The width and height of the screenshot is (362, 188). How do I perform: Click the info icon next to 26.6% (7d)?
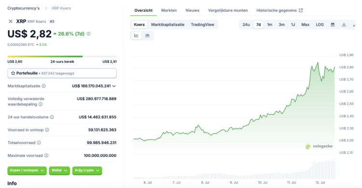[x=89, y=34]
